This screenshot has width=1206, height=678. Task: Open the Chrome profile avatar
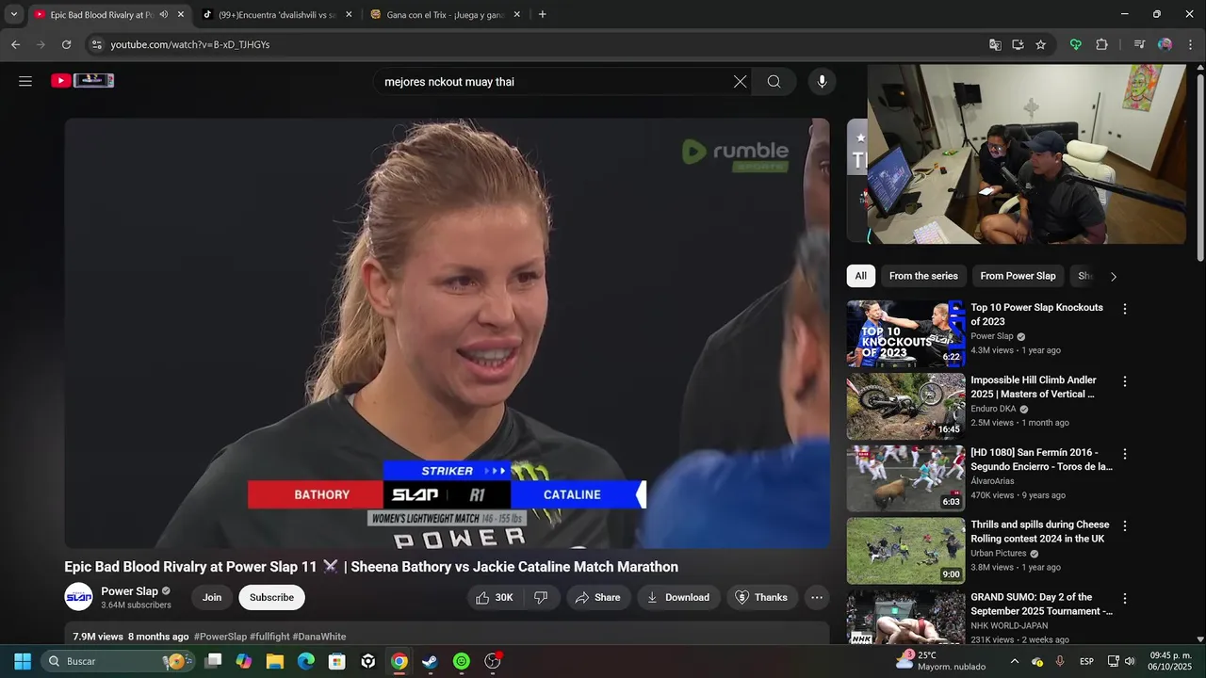pos(1165,44)
